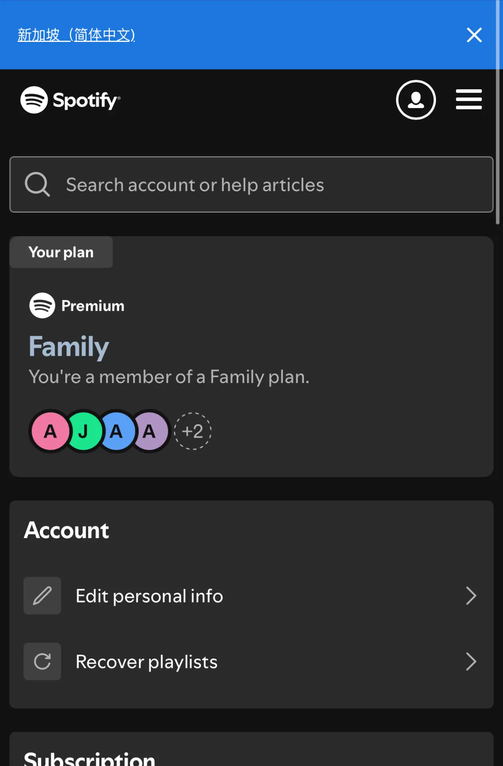The image size is (503, 766).
Task: Select the pink A member avatar
Action: coord(50,431)
